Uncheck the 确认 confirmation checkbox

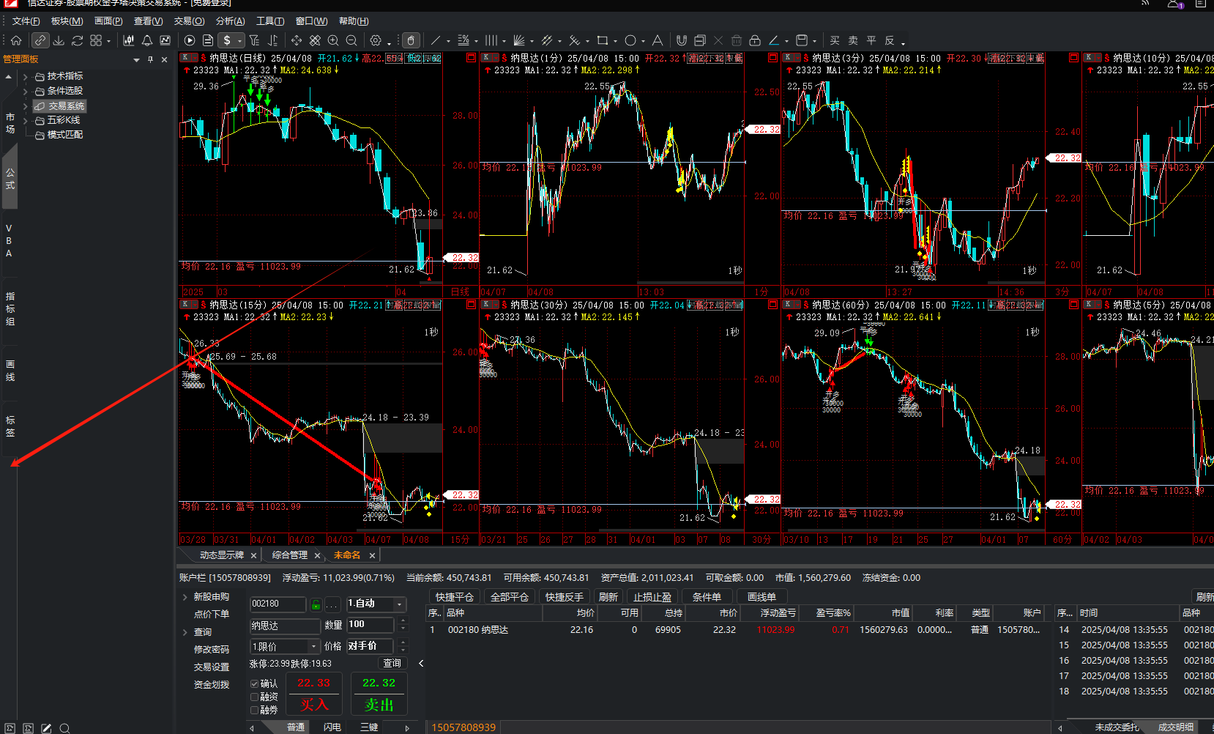click(255, 684)
